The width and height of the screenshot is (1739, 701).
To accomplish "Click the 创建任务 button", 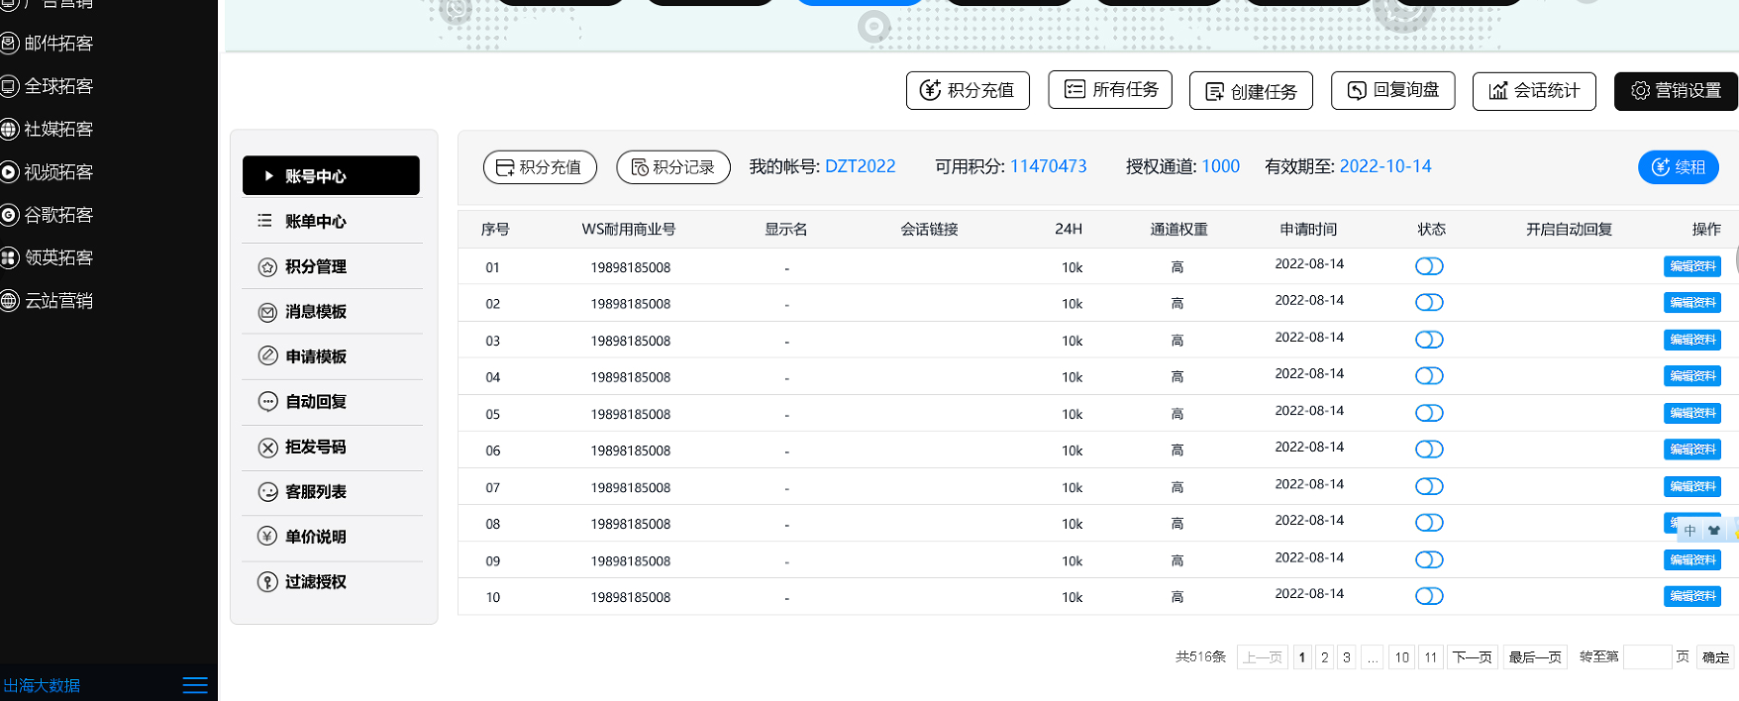I will tap(1251, 91).
